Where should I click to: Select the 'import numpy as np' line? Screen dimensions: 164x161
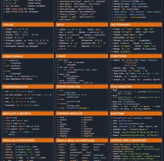point(14,124)
